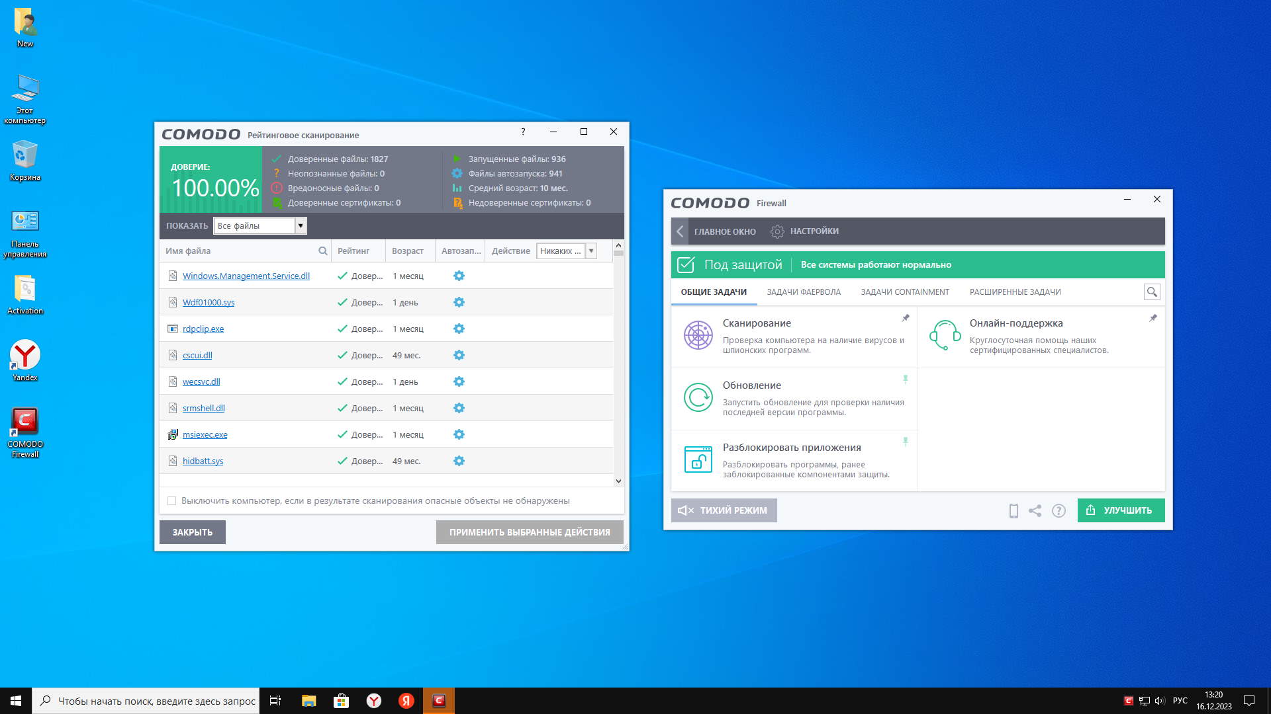Click the Update circular arrows icon
The height and width of the screenshot is (714, 1271).
(698, 397)
